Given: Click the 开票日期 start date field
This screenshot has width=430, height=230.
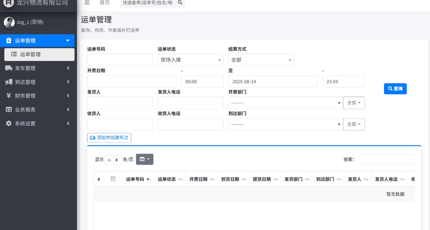Looking at the screenshot, I should click(132, 82).
